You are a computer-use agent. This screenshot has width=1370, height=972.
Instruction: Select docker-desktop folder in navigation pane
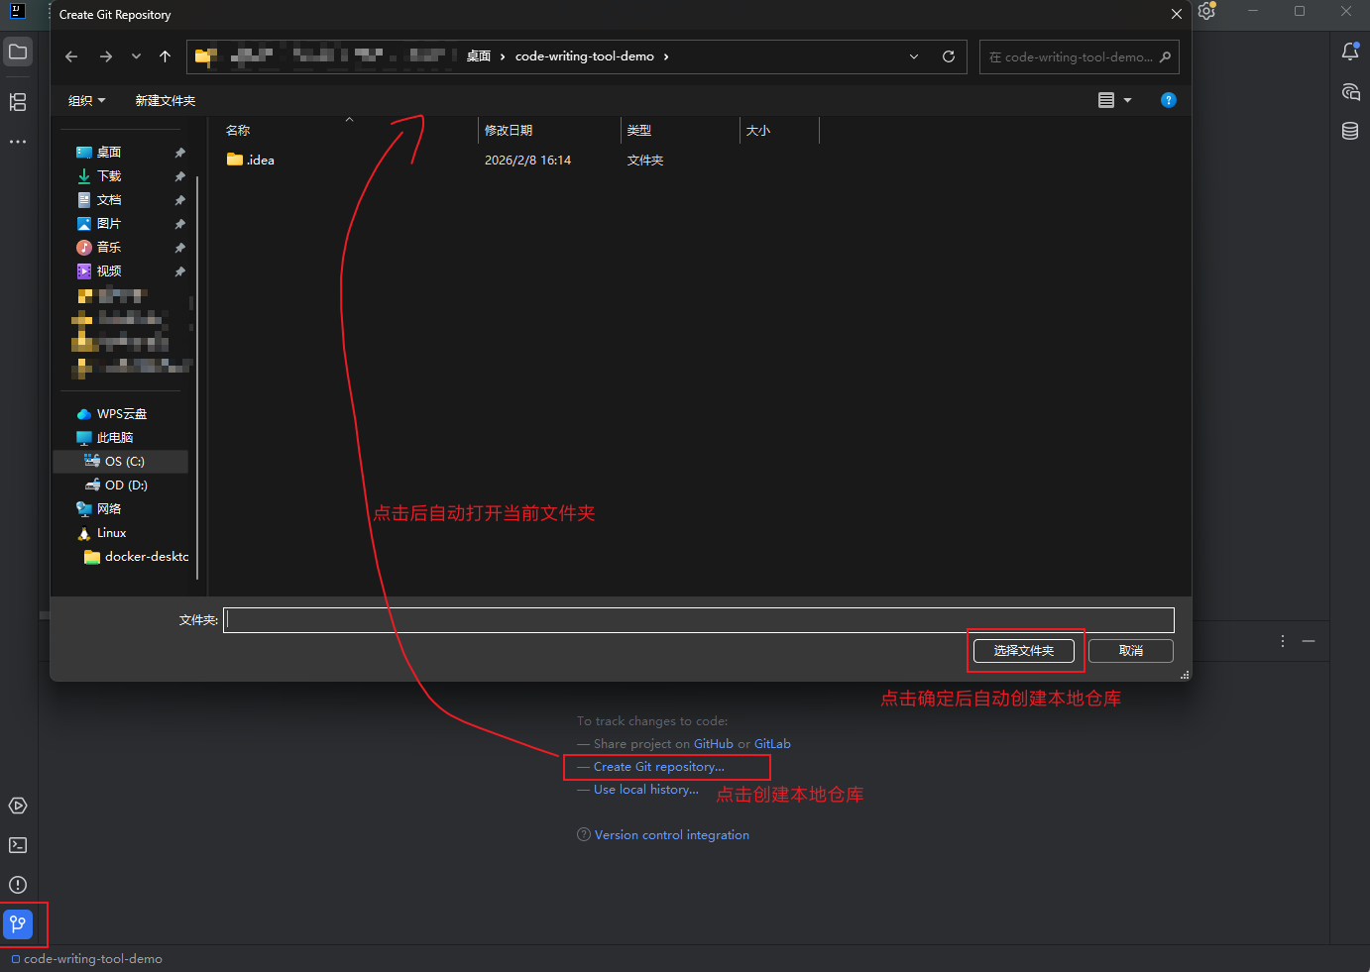click(x=146, y=556)
